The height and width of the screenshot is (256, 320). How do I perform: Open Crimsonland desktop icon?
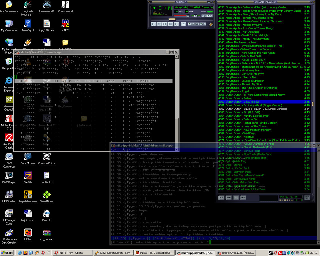(x=65, y=7)
